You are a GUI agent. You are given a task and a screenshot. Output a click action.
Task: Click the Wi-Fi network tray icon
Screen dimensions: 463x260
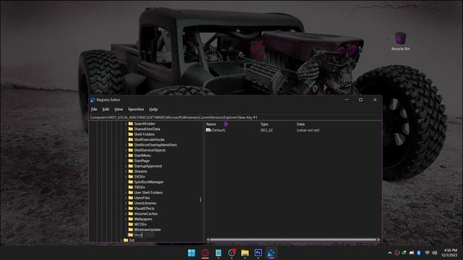427,253
